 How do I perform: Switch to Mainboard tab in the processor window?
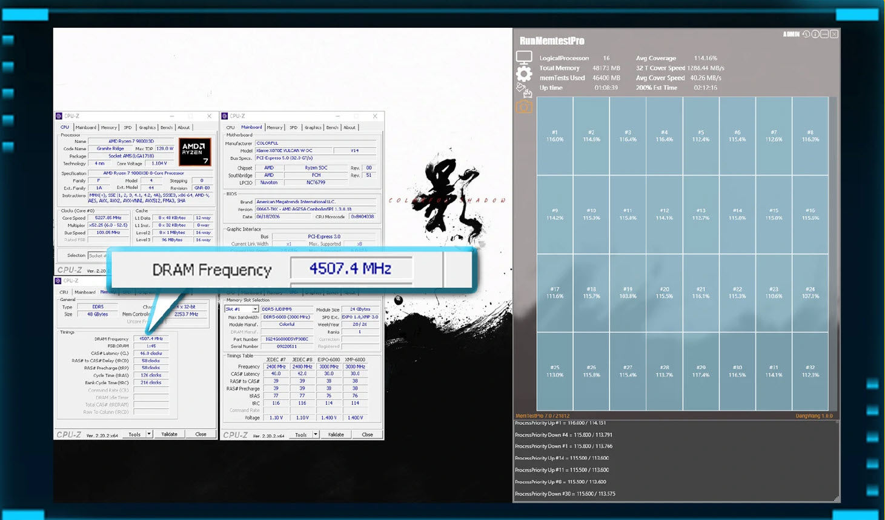pyautogui.click(x=86, y=127)
